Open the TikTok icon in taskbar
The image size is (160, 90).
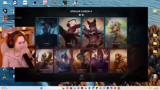[67, 88]
